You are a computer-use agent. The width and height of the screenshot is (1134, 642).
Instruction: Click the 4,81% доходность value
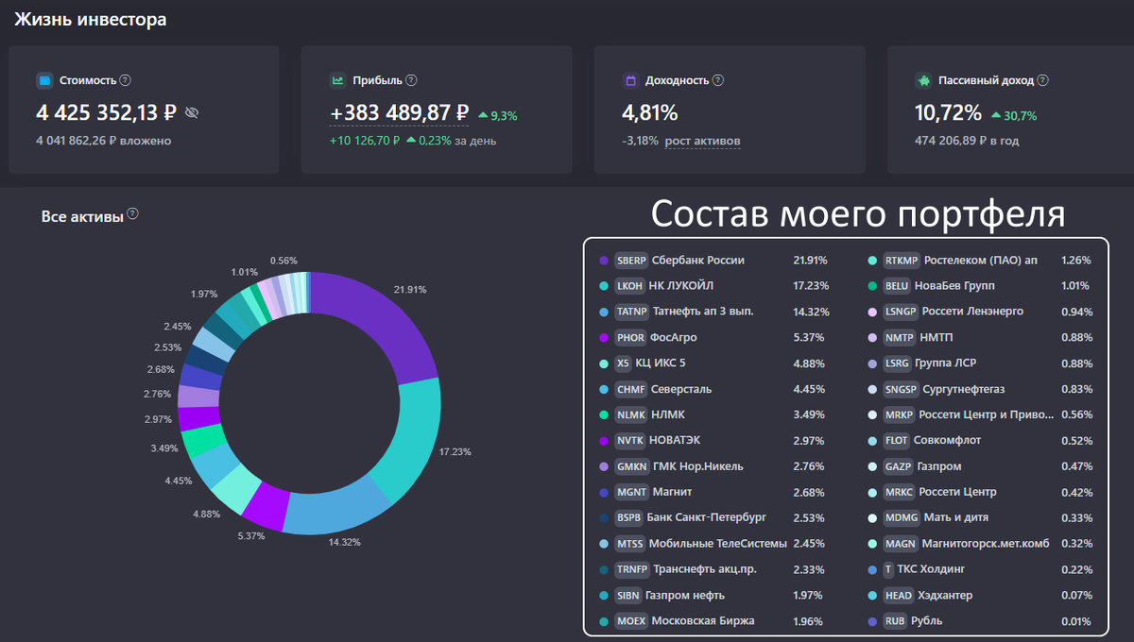coord(650,113)
